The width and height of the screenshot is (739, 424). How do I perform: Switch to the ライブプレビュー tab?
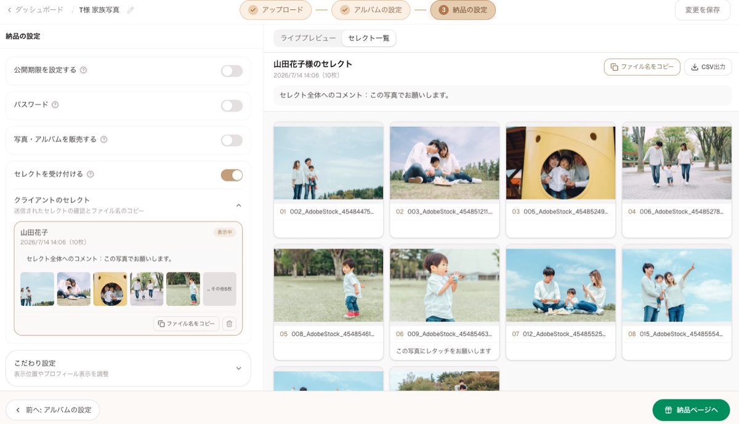pyautogui.click(x=309, y=38)
